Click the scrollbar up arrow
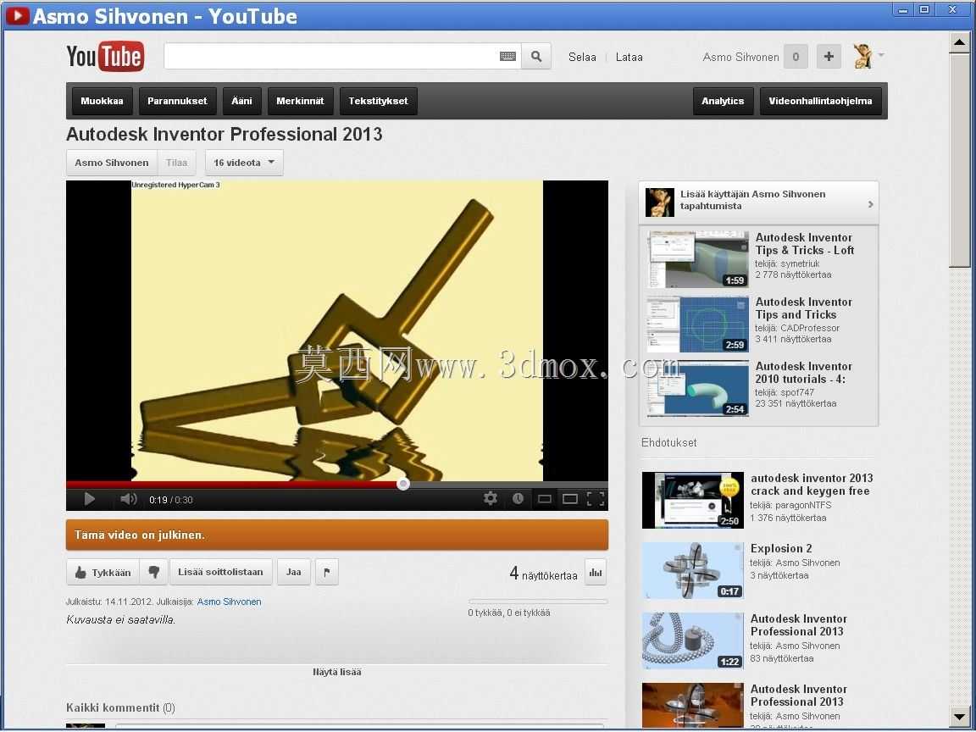 click(959, 43)
